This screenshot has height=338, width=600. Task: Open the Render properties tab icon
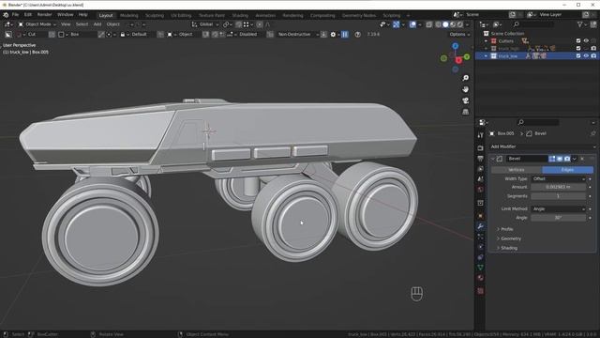pyautogui.click(x=480, y=148)
